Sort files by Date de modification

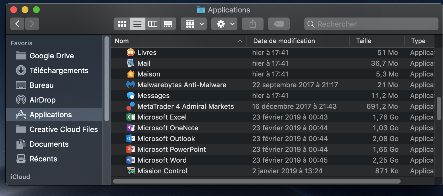click(284, 41)
